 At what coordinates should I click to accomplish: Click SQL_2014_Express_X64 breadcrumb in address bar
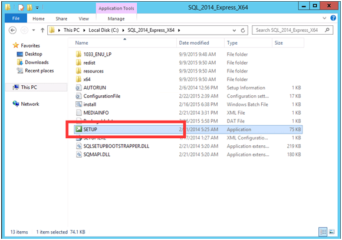[151, 30]
